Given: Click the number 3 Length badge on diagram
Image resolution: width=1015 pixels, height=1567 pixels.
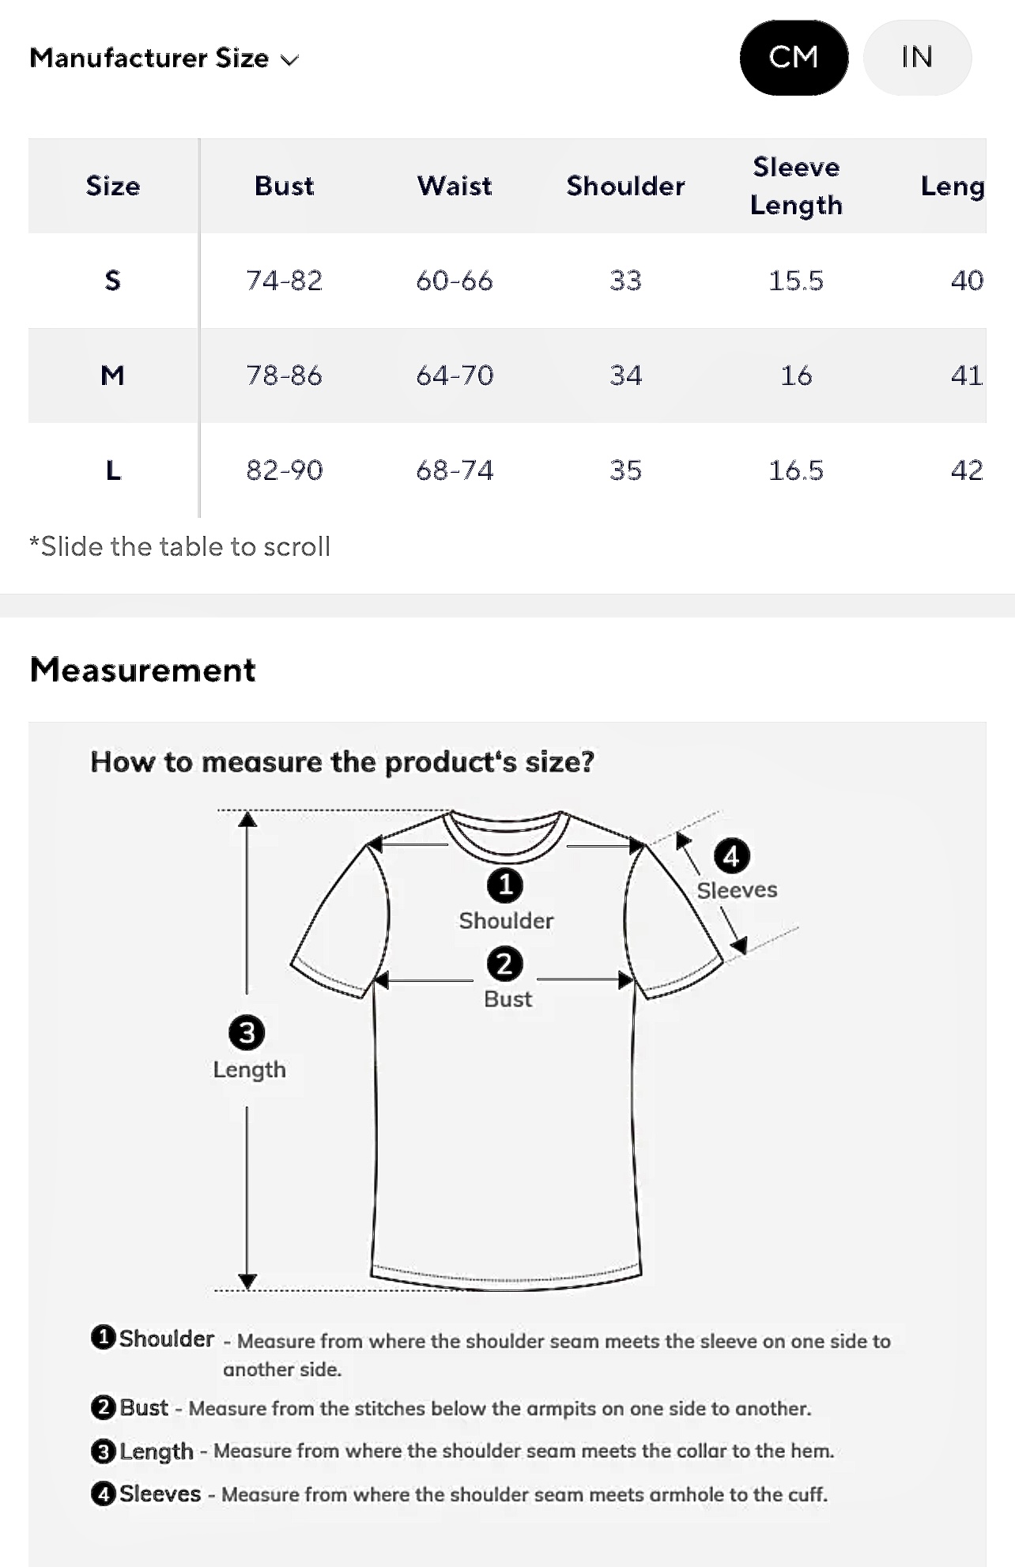Looking at the screenshot, I should pyautogui.click(x=247, y=1033).
